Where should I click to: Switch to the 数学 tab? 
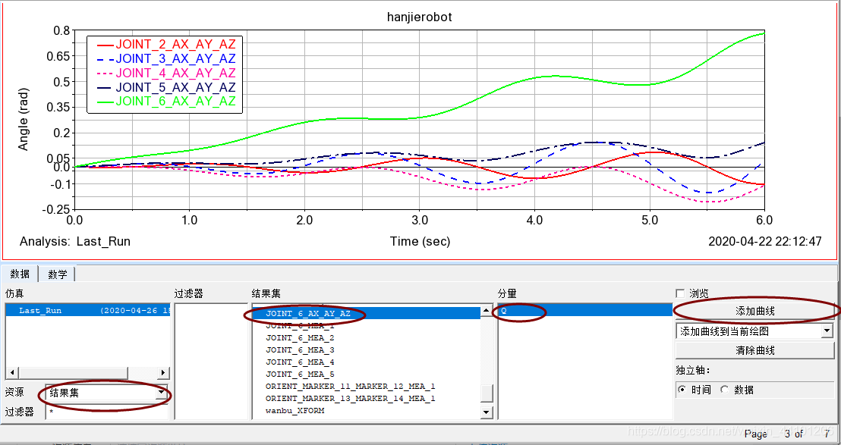(x=57, y=274)
